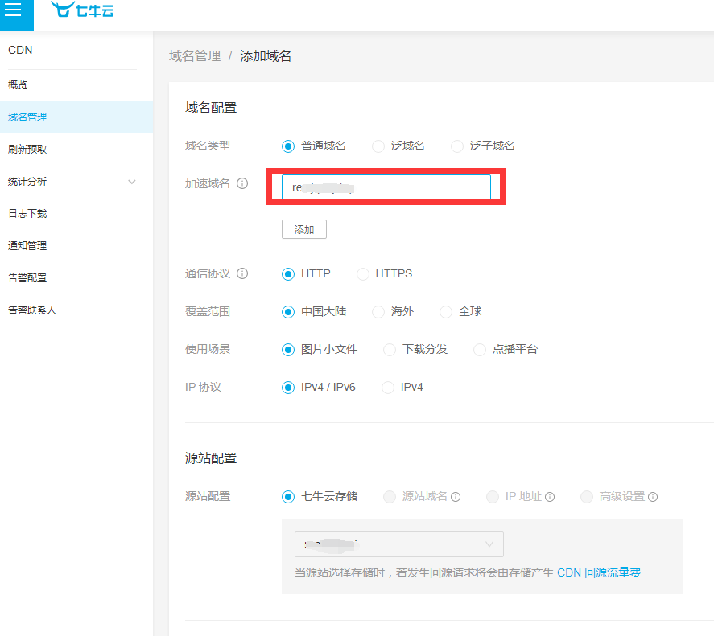
Task: Click the 加速域名 input field
Action: [386, 187]
